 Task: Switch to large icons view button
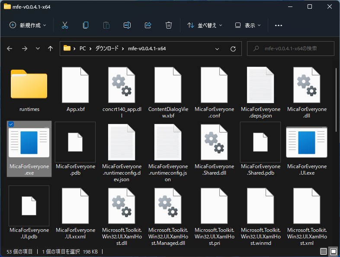(333, 251)
